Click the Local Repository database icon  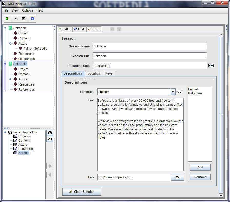pos(10,132)
